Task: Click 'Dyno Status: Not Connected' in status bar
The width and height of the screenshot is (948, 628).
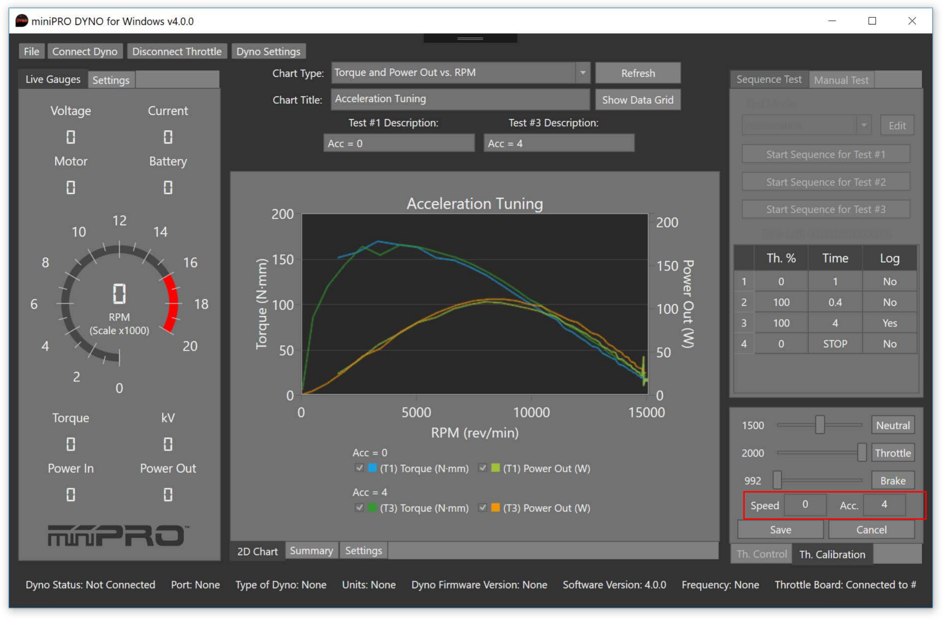Action: click(x=90, y=585)
